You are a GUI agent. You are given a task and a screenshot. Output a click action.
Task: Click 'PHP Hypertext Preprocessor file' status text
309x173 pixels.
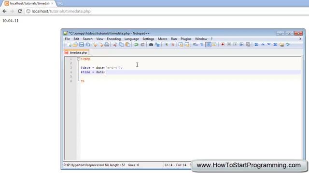[x=86, y=165]
